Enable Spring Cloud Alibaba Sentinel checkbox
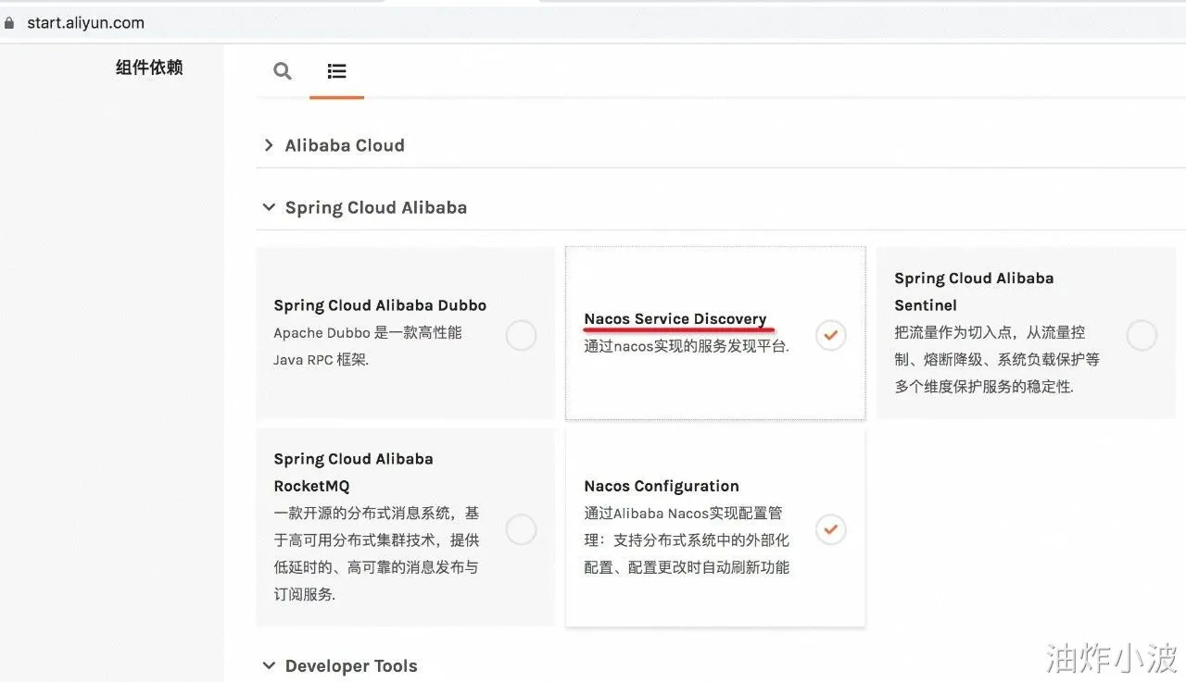Image resolution: width=1186 pixels, height=682 pixels. (x=1141, y=335)
